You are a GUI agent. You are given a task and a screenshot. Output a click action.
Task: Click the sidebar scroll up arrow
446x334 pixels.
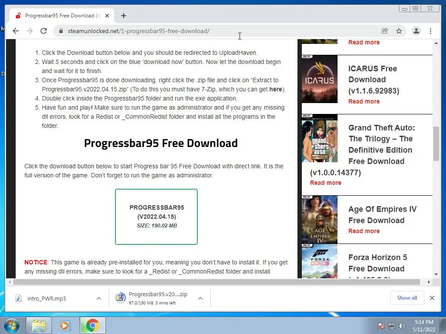pos(436,43)
